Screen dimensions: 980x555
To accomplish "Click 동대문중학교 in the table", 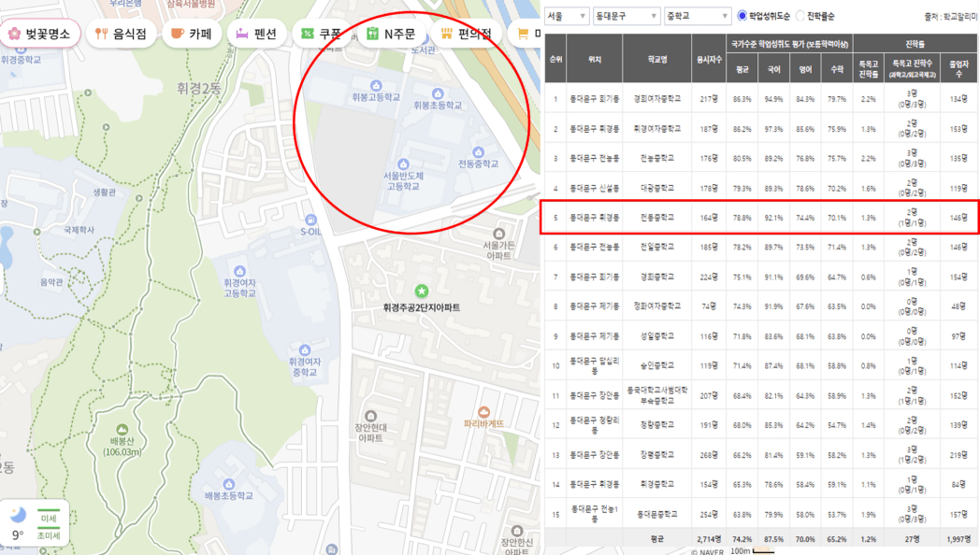I will (656, 514).
